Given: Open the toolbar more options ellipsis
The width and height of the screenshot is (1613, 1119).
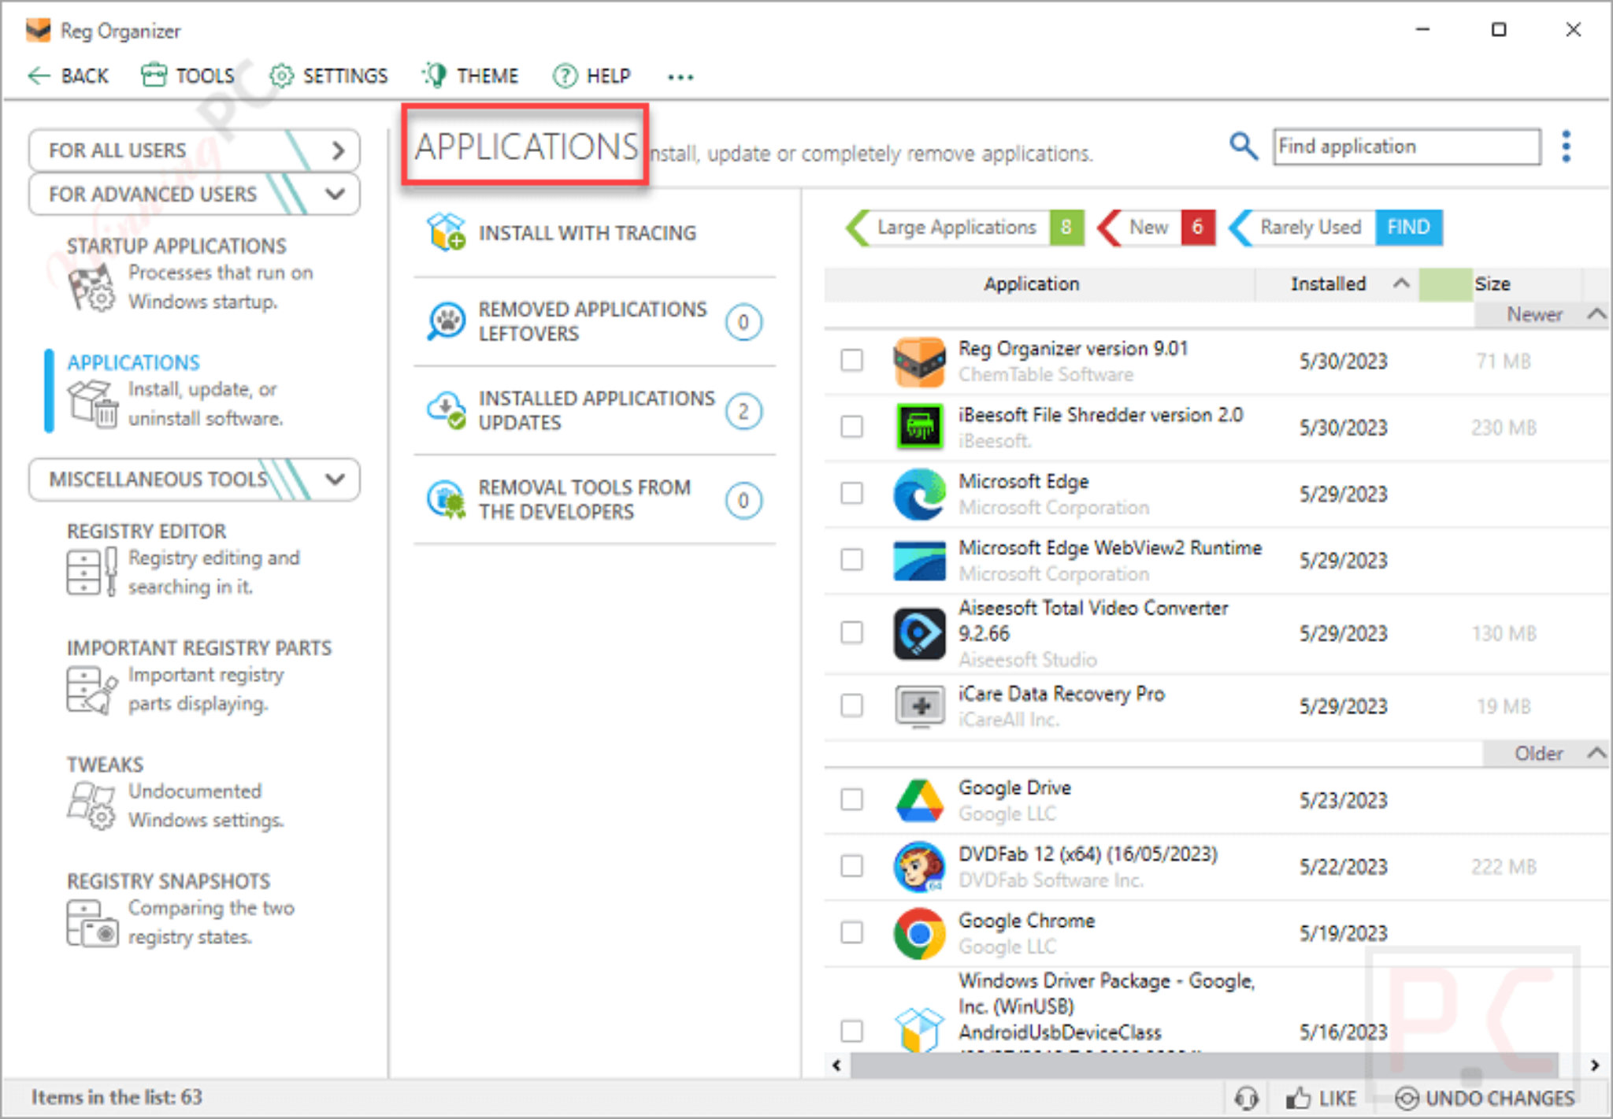Looking at the screenshot, I should coord(680,76).
